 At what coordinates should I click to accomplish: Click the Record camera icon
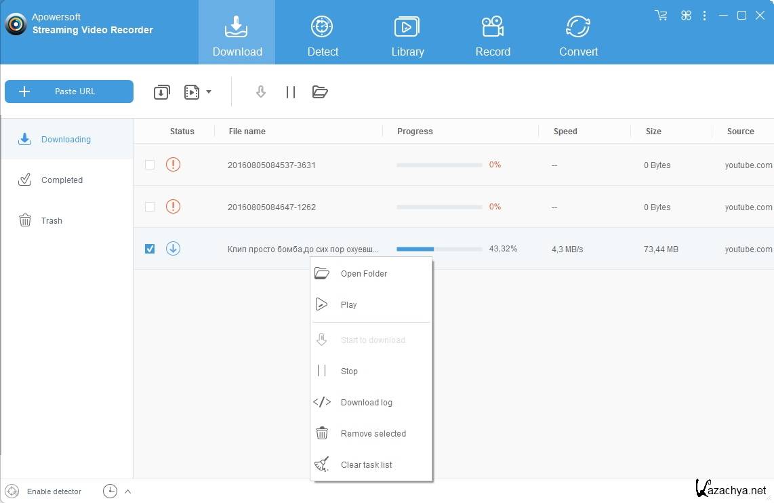[493, 27]
